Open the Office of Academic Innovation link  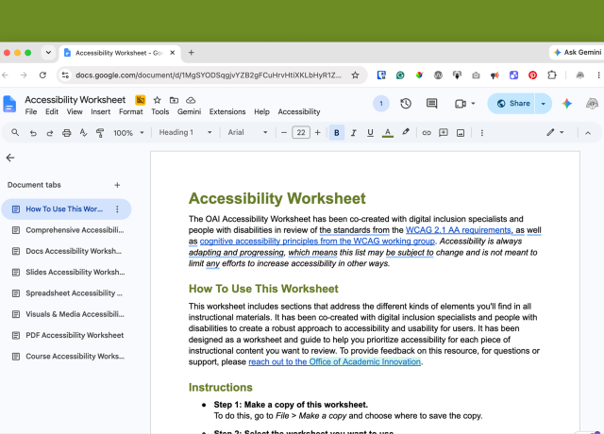point(334,362)
